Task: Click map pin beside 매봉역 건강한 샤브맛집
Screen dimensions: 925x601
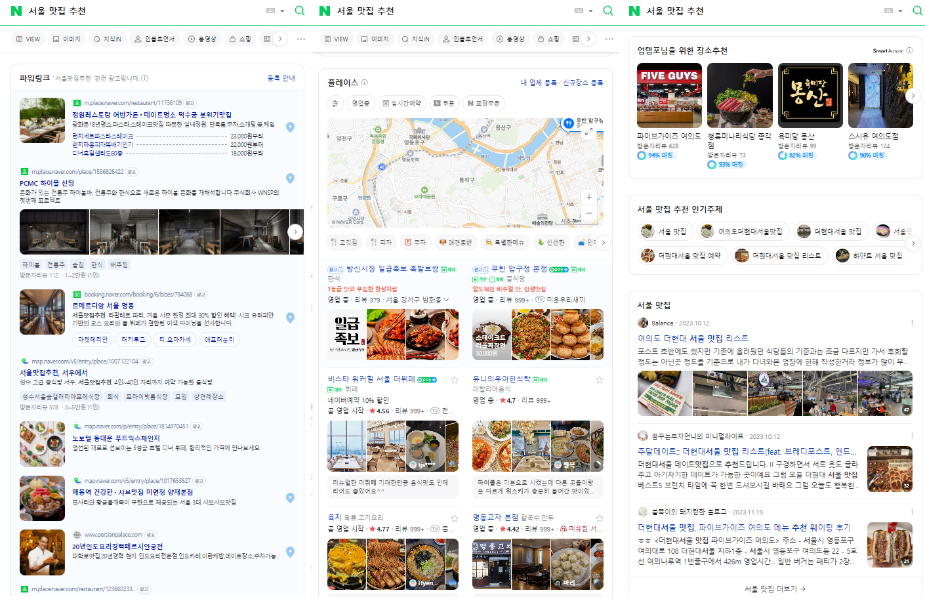Action: click(x=290, y=498)
